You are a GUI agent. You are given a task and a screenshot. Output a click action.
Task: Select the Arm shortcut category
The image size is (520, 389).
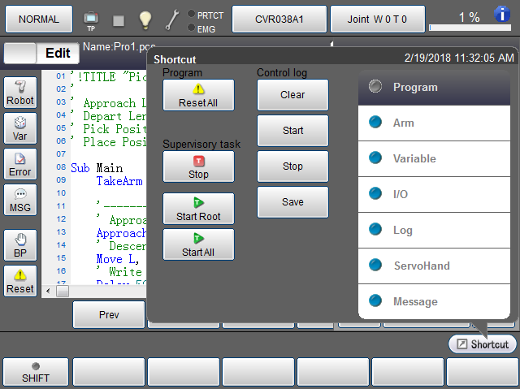[434, 123]
